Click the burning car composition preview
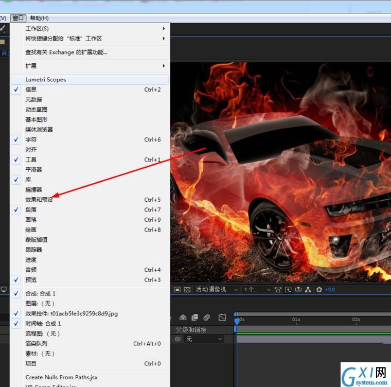391x387 pixels. (280, 172)
